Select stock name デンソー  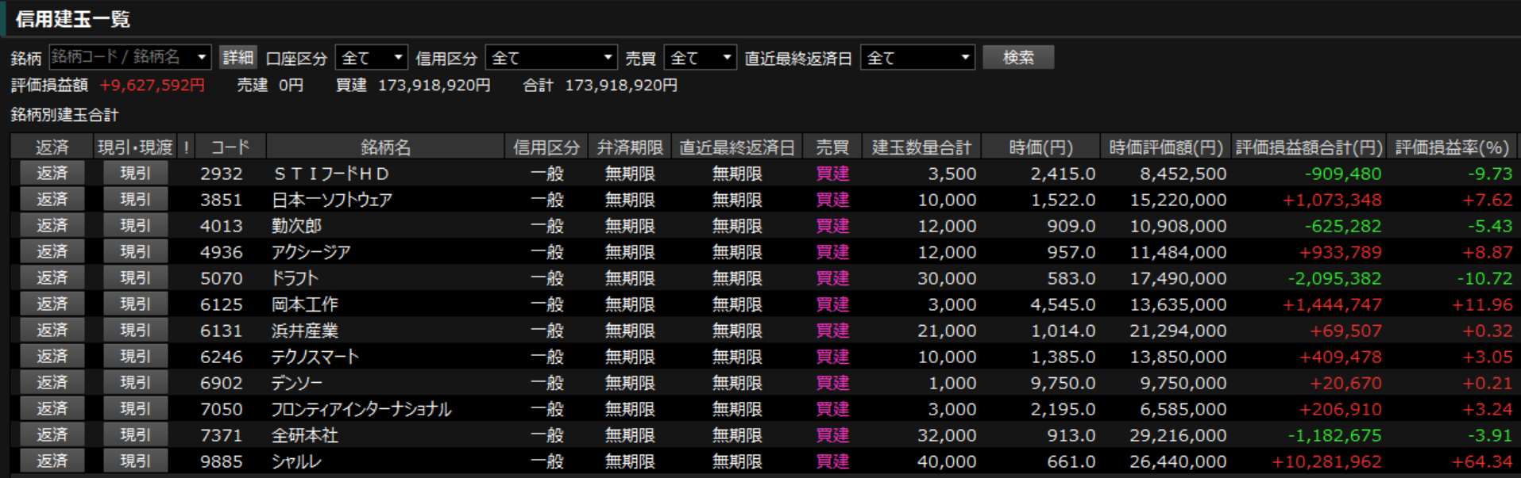(x=297, y=383)
